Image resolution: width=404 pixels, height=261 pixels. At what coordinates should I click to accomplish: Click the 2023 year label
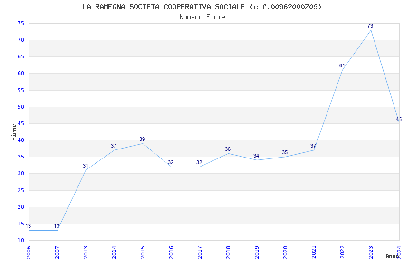371,252
